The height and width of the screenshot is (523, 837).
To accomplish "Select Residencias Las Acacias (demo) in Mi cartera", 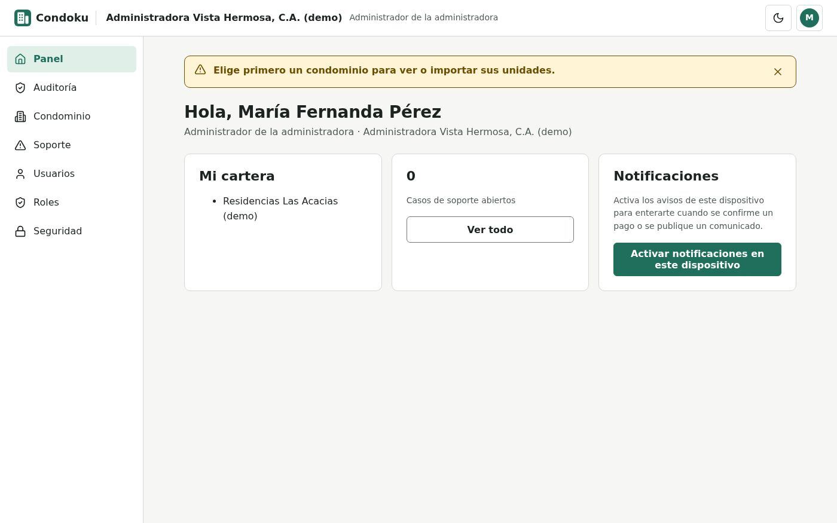I will point(280,209).
